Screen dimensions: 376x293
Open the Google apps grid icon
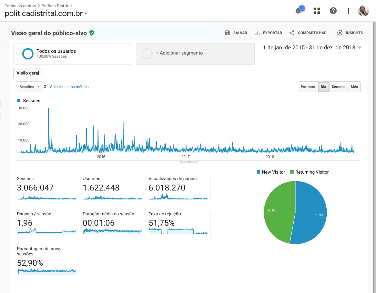(x=317, y=11)
